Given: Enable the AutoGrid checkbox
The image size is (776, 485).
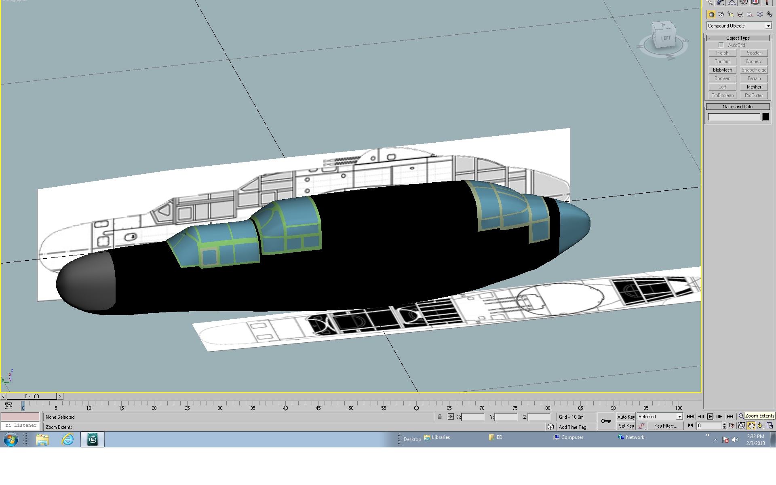Looking at the screenshot, I should coord(721,45).
